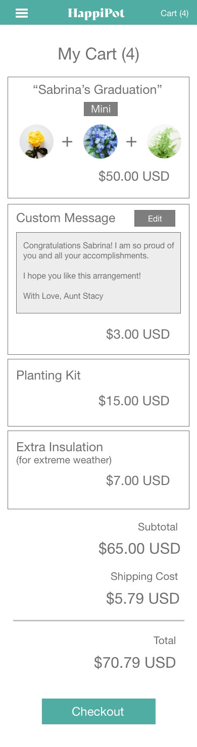Open the Sabrina's Graduation item title

[x=97, y=90]
